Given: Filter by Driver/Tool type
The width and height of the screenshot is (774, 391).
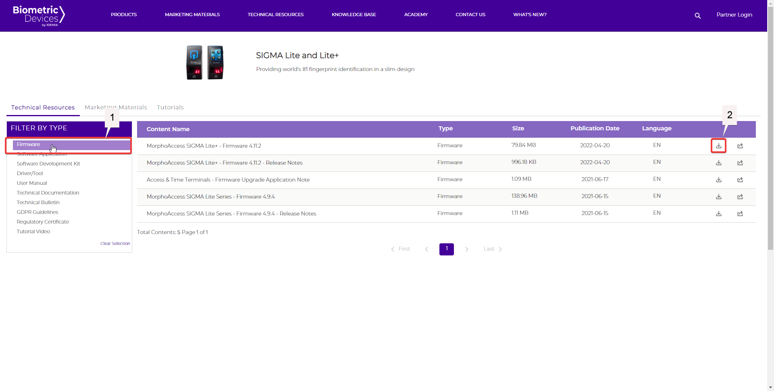Looking at the screenshot, I should point(30,174).
